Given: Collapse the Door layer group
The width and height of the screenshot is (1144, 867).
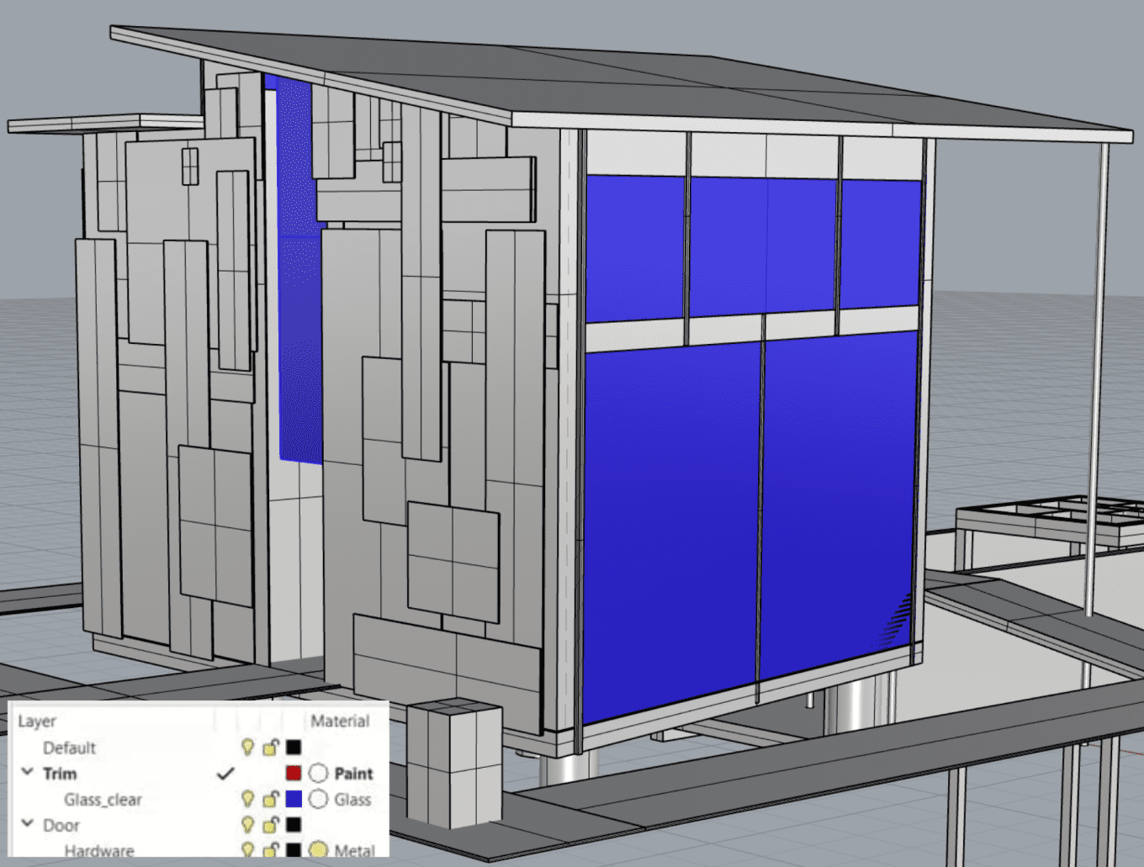Looking at the screenshot, I should pyautogui.click(x=28, y=824).
